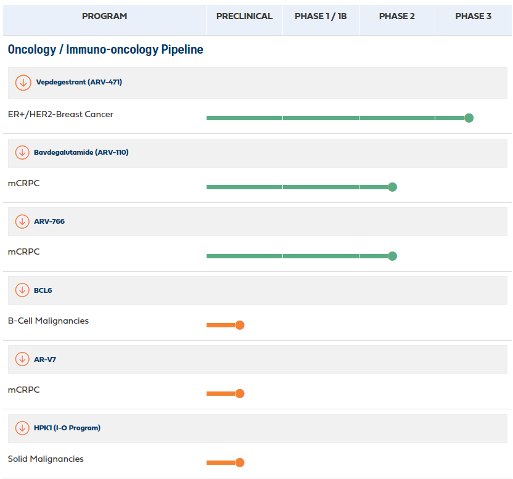Image resolution: width=513 pixels, height=479 pixels.
Task: Select the PRECLINICAL column header
Action: click(x=244, y=17)
